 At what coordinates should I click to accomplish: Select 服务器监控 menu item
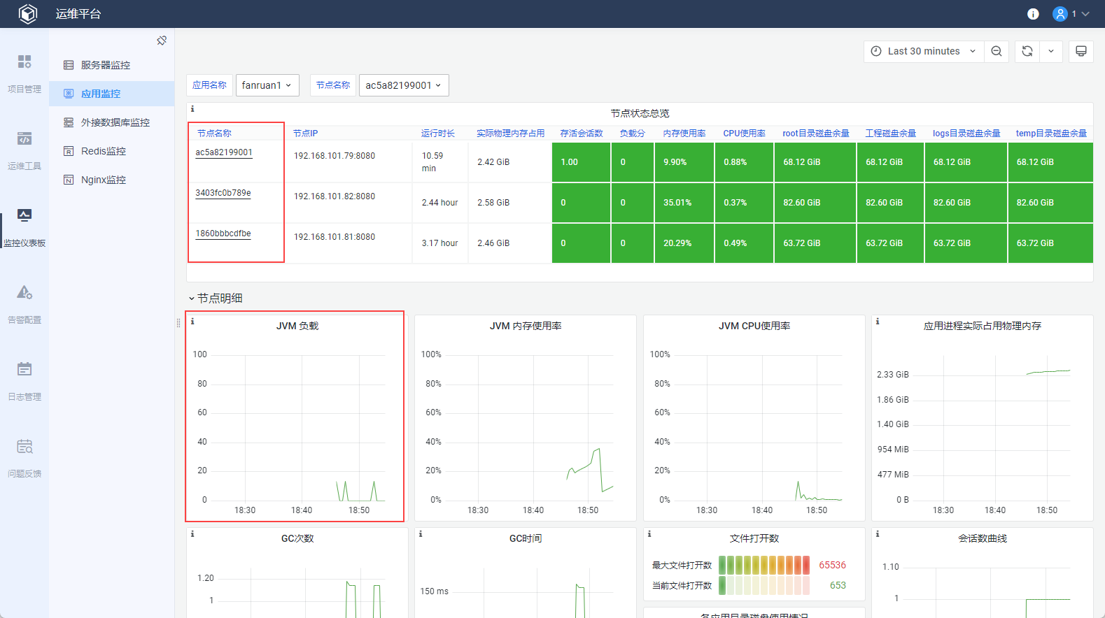105,65
